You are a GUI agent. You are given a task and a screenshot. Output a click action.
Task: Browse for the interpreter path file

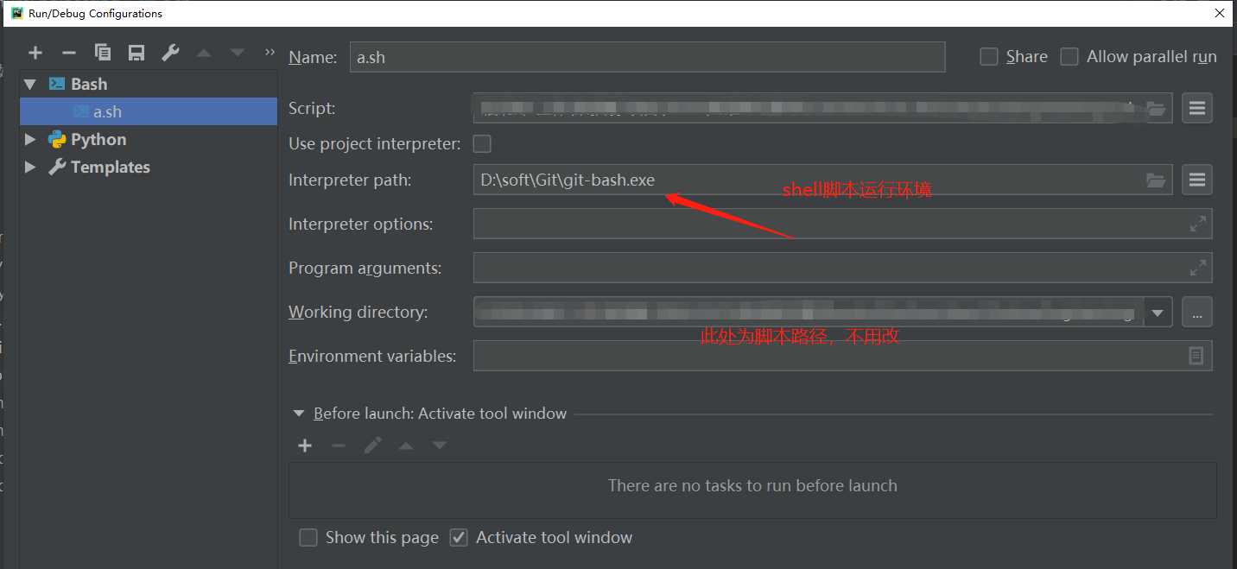pos(1157,179)
